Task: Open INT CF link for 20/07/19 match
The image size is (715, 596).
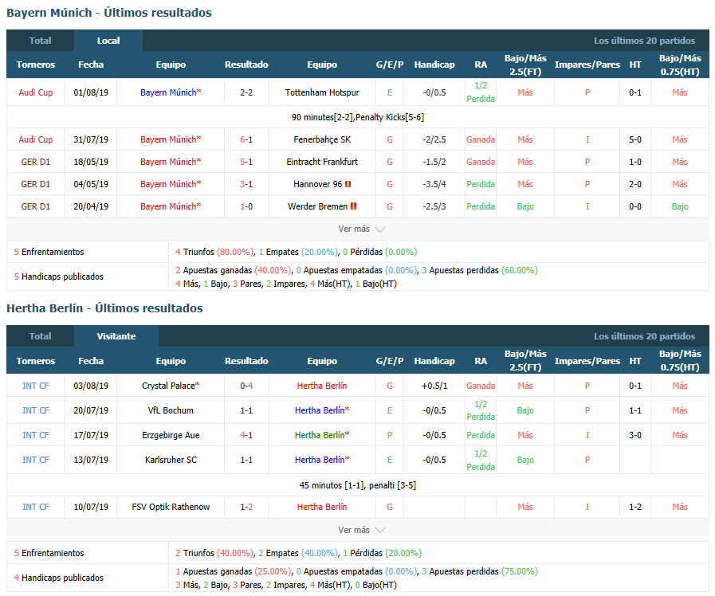Action: [x=36, y=410]
